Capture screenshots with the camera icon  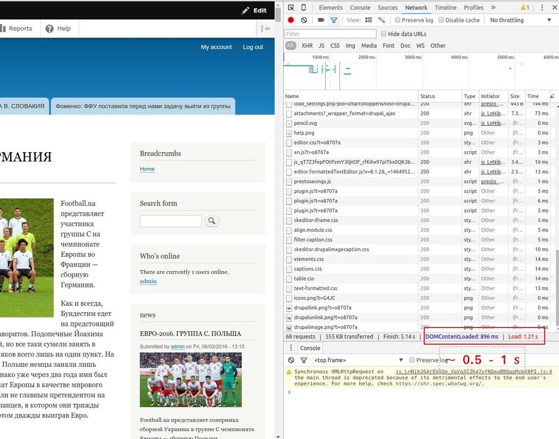coord(321,20)
